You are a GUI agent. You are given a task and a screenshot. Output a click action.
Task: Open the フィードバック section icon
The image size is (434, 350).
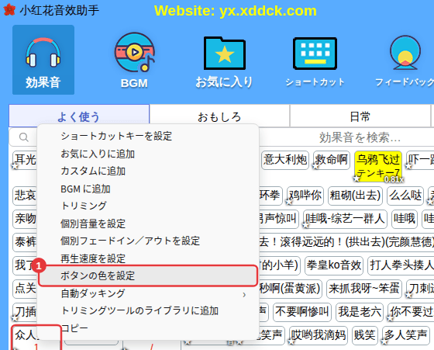point(405,61)
